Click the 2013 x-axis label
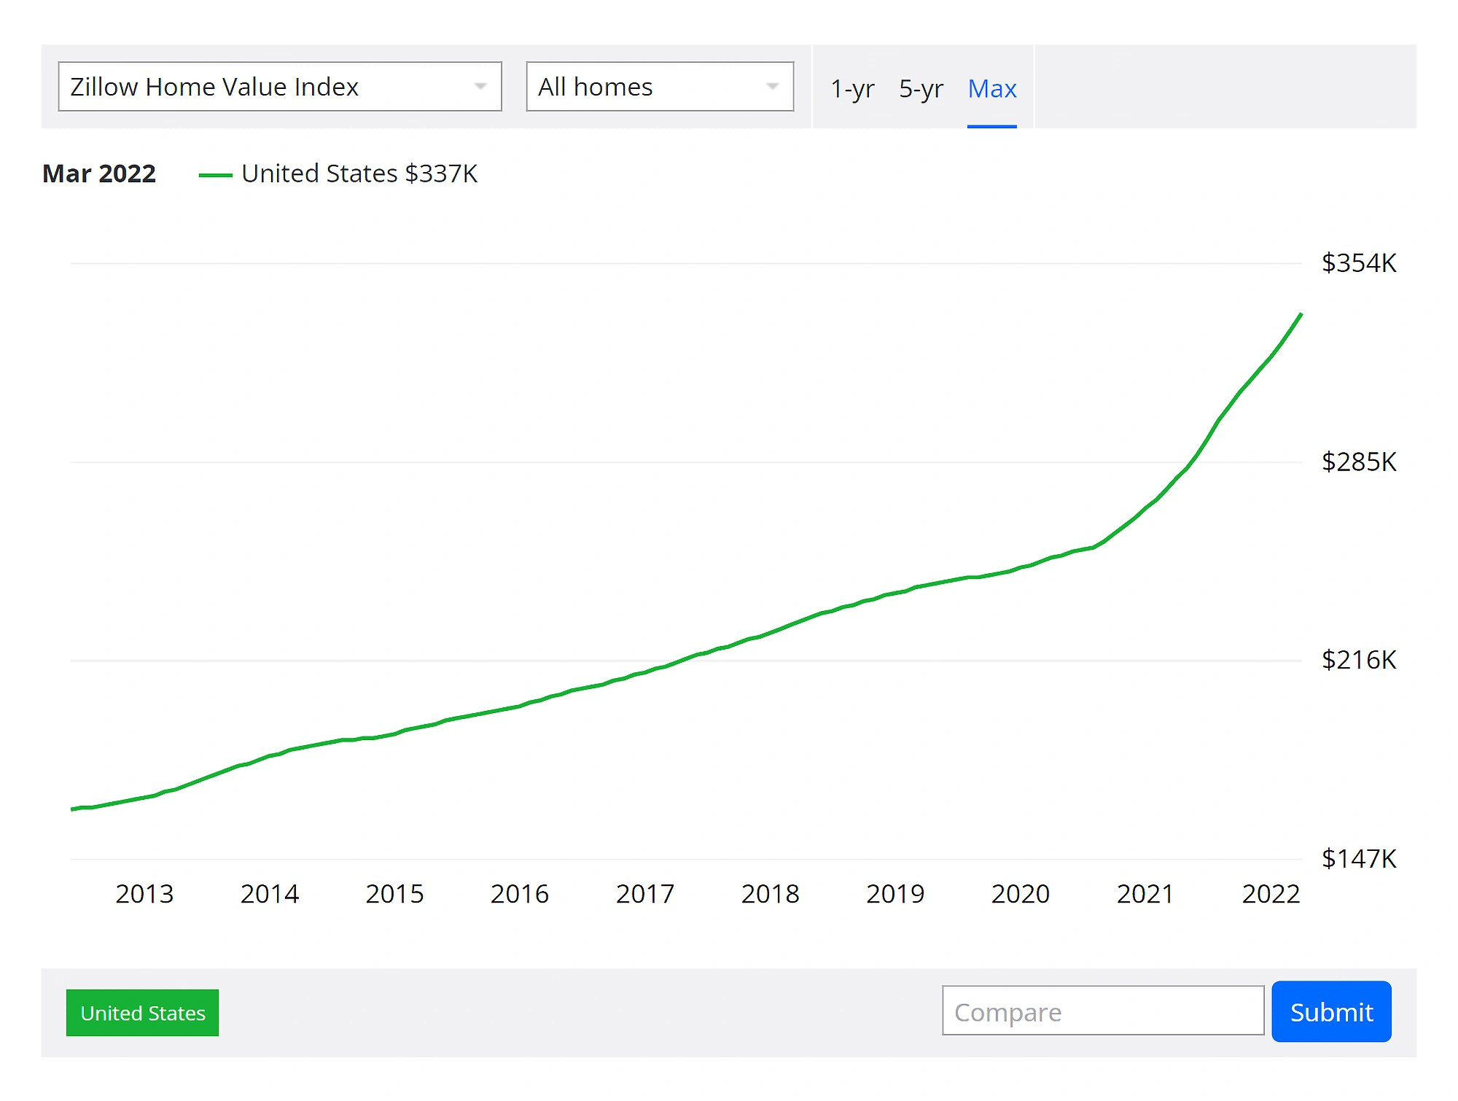The width and height of the screenshot is (1458, 1101). [x=144, y=894]
